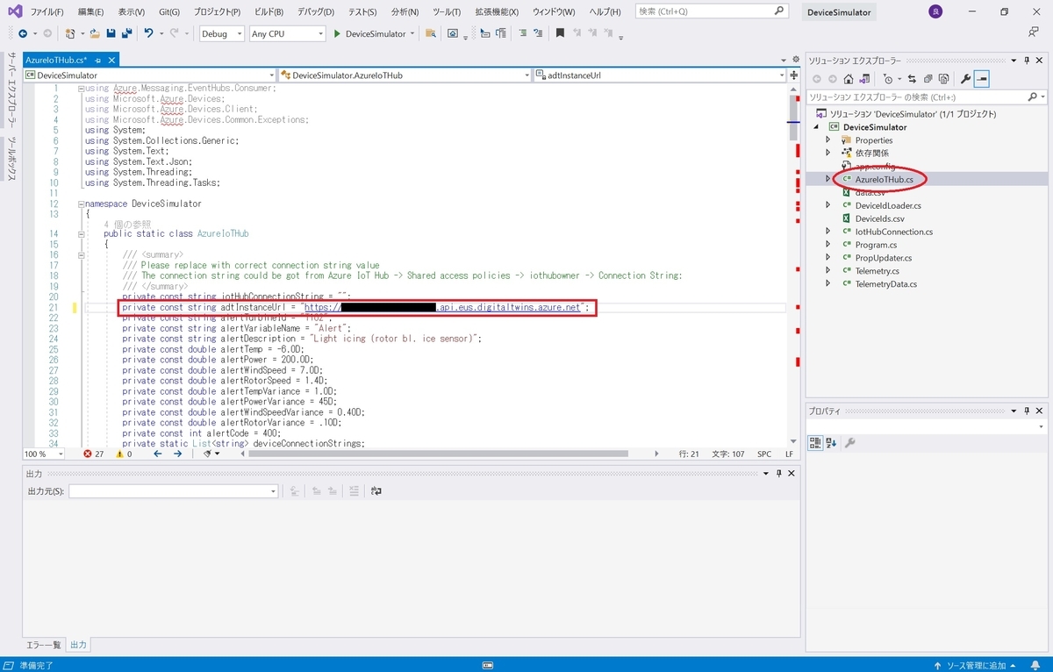The image size is (1053, 672).
Task: Select DeviceIds.csv in Solution Explorer
Action: coord(879,218)
